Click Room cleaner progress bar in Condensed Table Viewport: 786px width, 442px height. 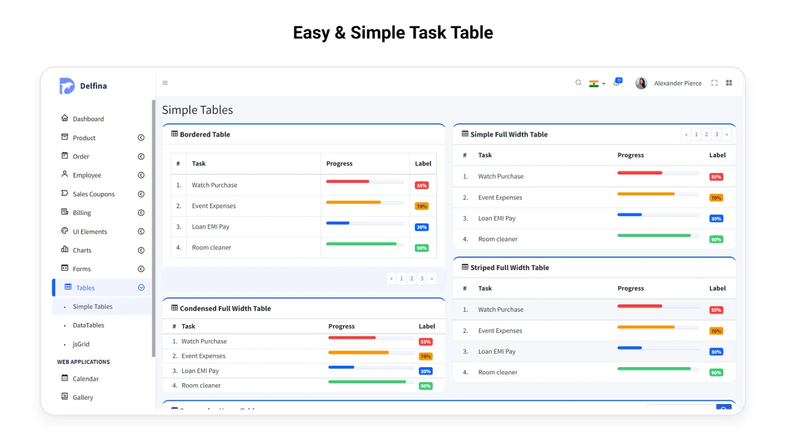[x=372, y=382]
